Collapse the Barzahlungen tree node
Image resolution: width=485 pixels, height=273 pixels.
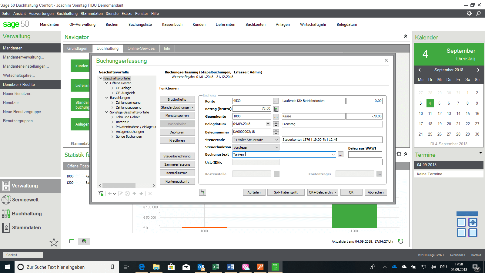click(106, 98)
